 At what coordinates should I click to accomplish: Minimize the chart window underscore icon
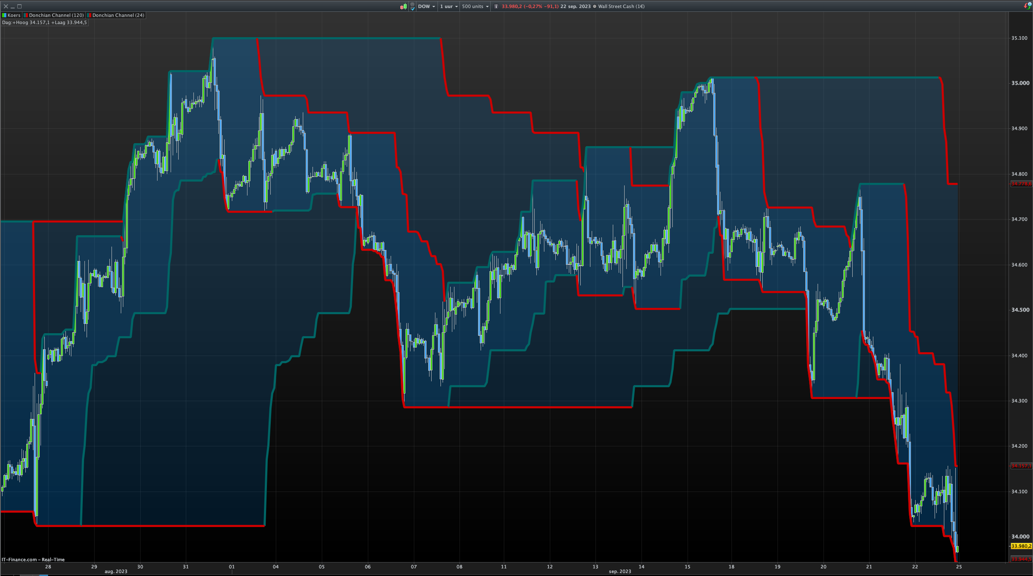click(x=13, y=6)
